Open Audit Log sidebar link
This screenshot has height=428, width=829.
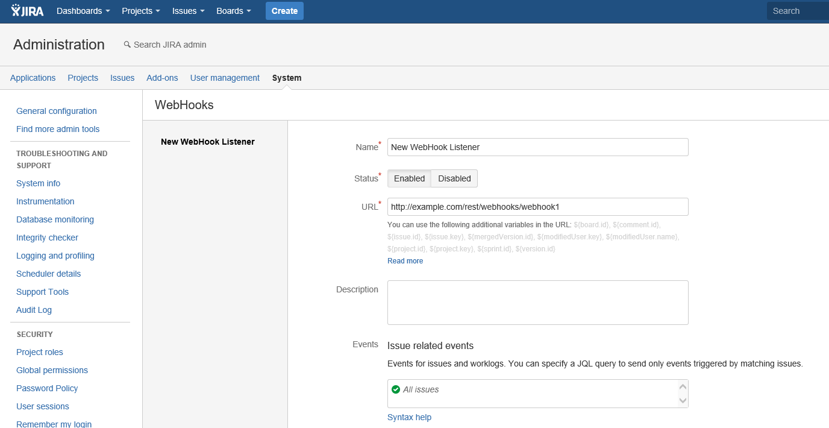pyautogui.click(x=34, y=310)
